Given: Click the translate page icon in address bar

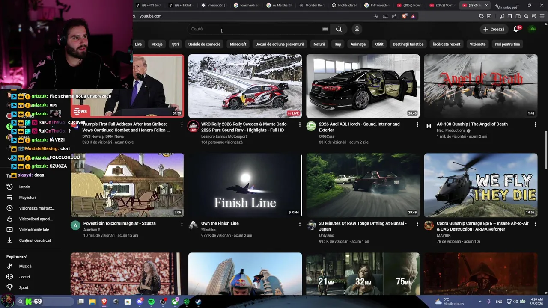Looking at the screenshot, I should click(x=376, y=16).
